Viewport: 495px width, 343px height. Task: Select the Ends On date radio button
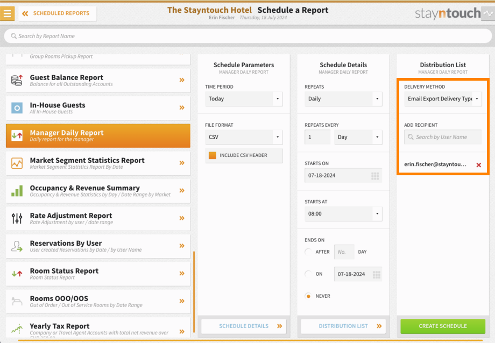point(308,274)
